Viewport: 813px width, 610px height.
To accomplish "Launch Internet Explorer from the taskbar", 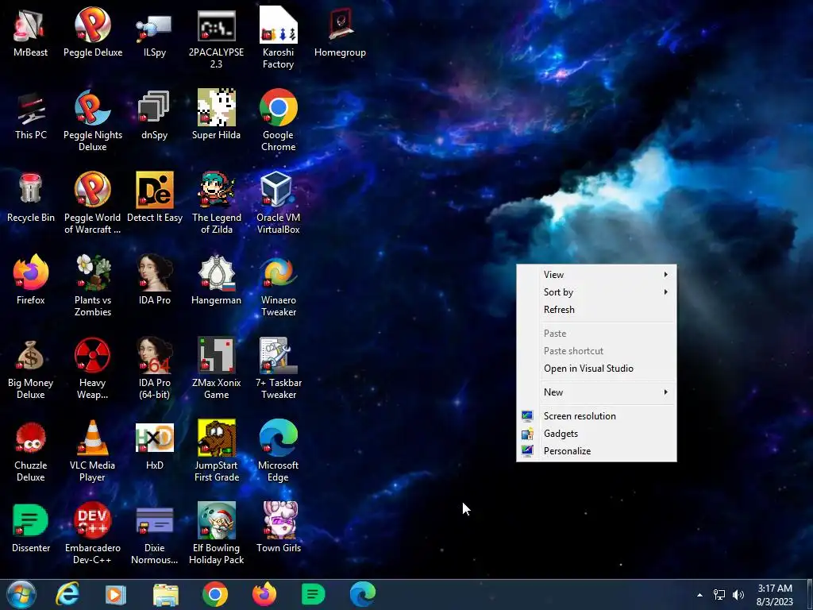I will tap(67, 594).
